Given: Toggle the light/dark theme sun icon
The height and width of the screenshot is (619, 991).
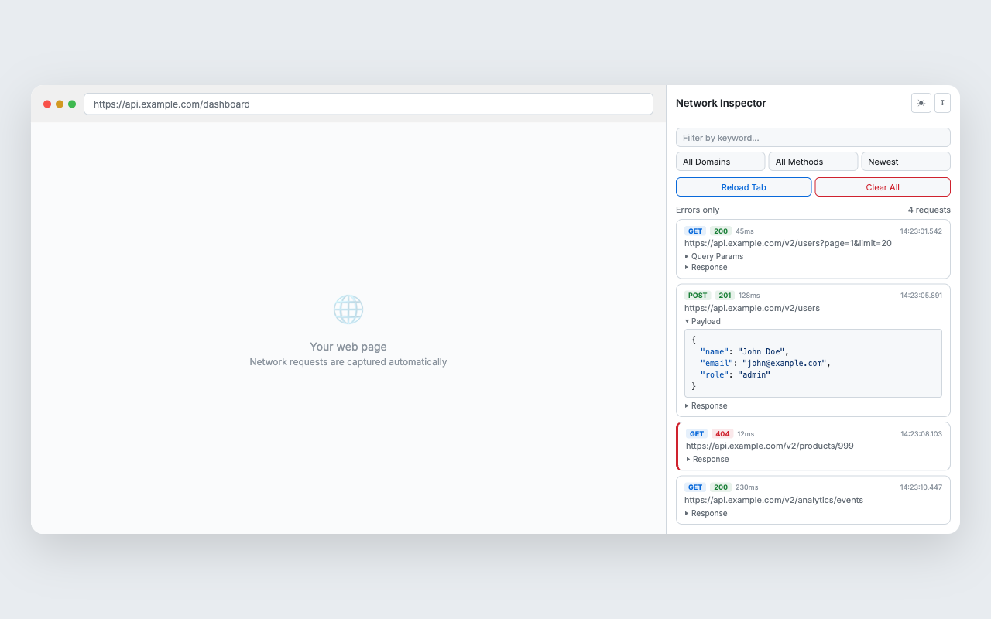Looking at the screenshot, I should point(921,103).
